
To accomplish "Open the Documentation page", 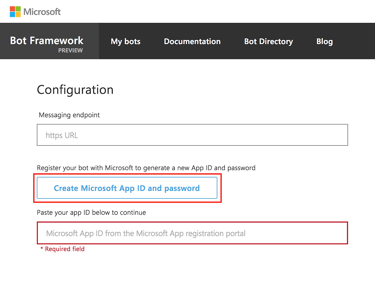I will (192, 41).
